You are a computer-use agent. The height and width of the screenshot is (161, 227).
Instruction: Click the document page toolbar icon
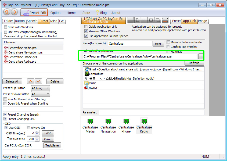click(138, 20)
